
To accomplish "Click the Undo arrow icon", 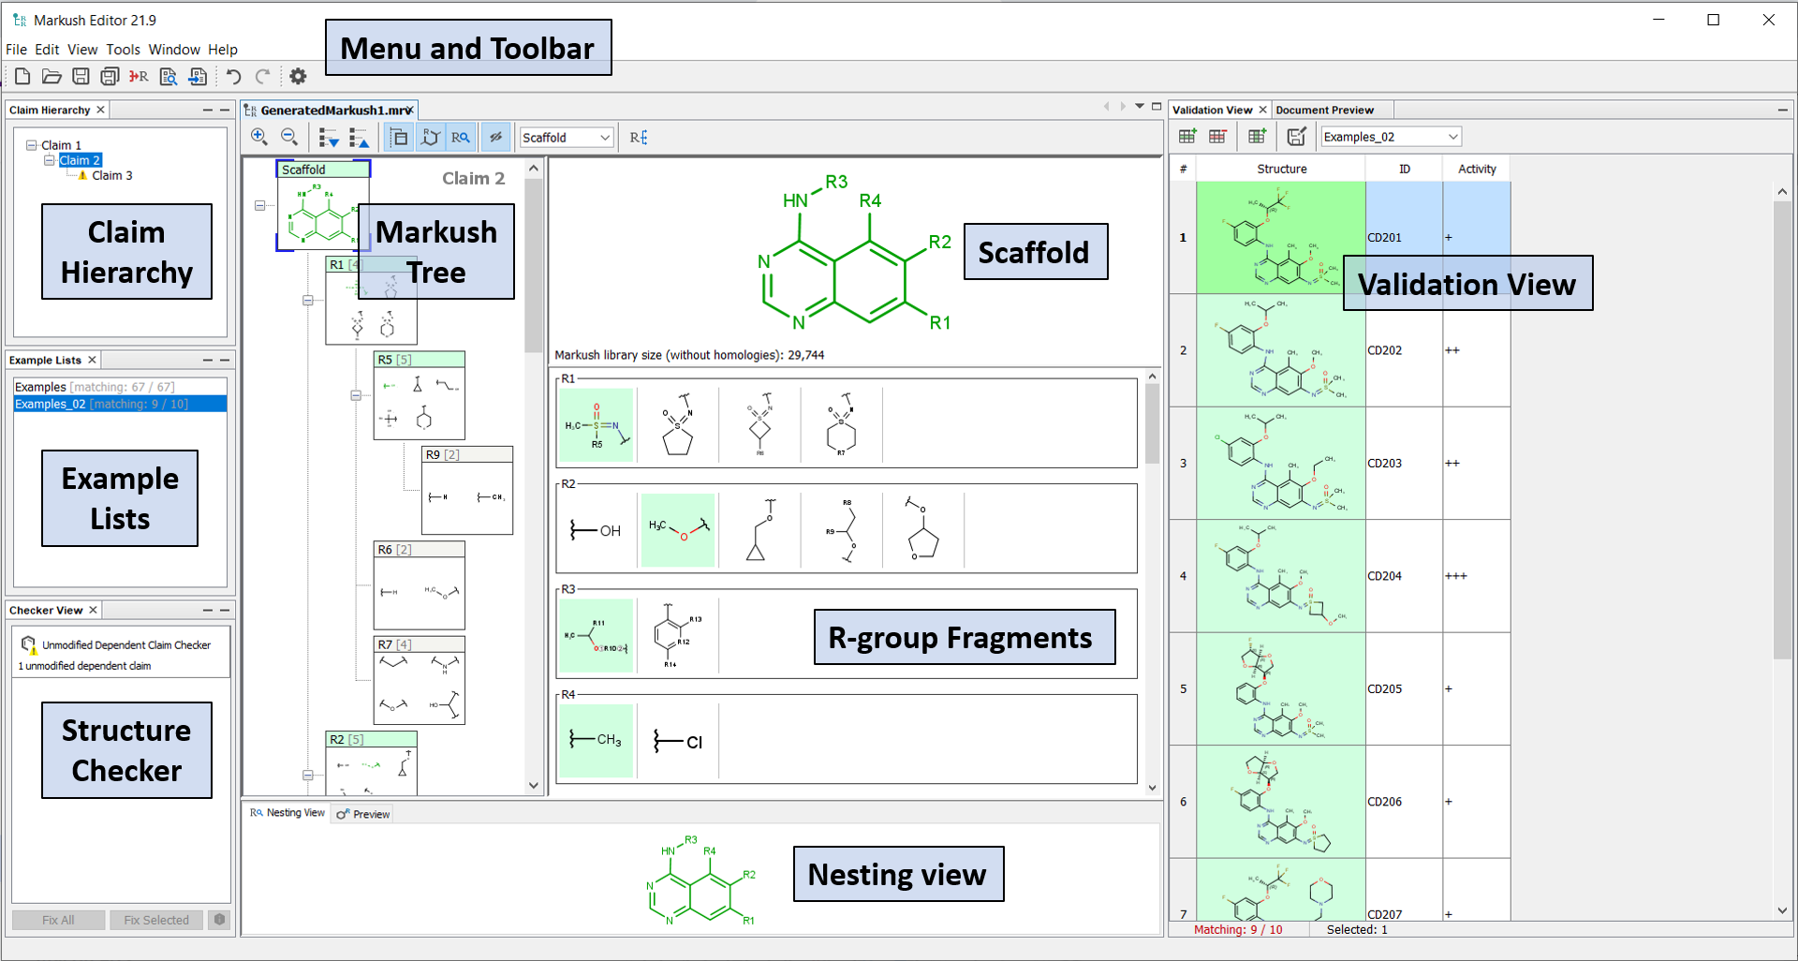I will [233, 77].
